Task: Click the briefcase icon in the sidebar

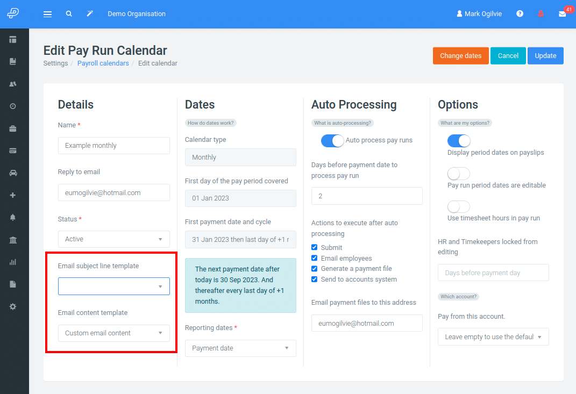Action: [15, 128]
